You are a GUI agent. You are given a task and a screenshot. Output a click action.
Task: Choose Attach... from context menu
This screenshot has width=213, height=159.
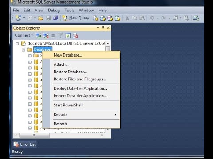pos(81,64)
